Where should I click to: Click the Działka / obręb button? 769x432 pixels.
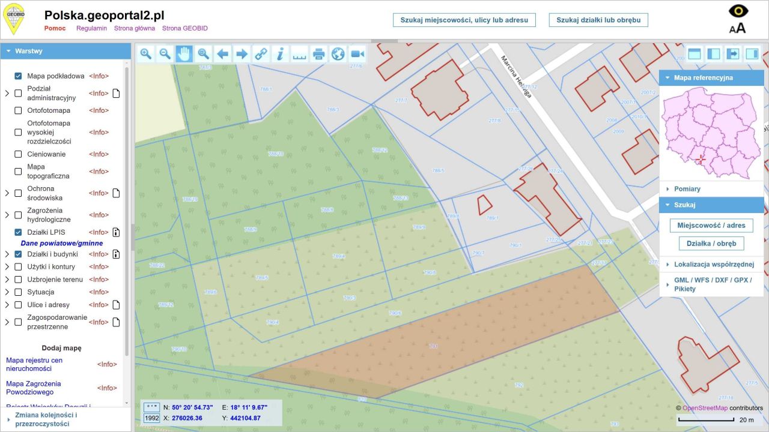click(711, 243)
